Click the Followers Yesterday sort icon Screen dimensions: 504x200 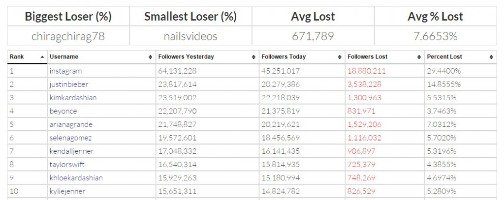tap(253, 57)
